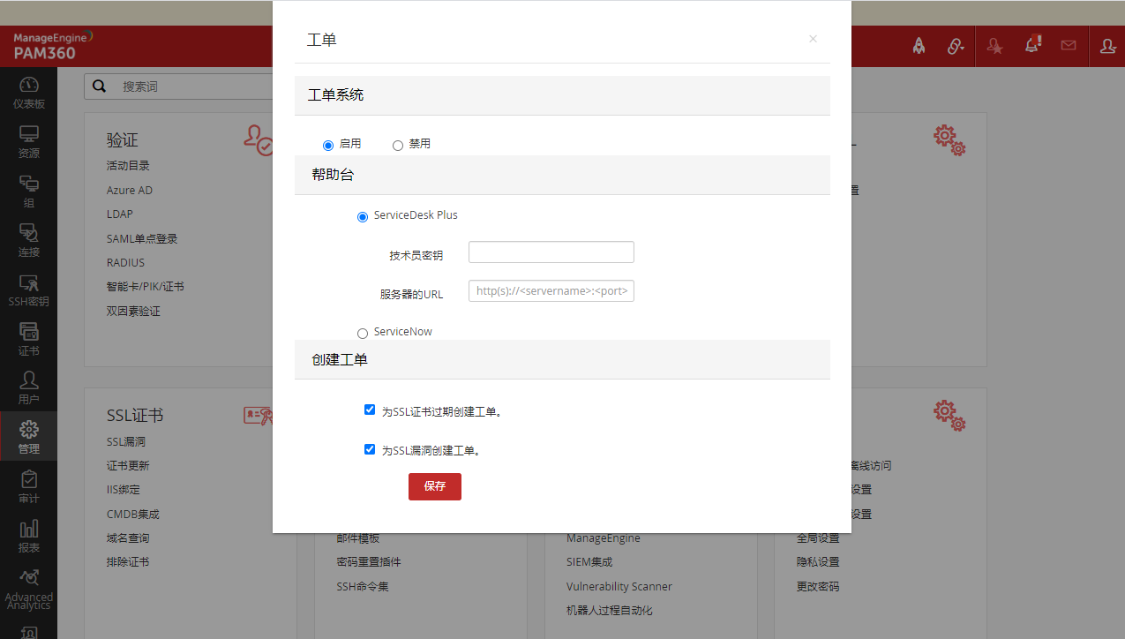Open the Azure AD link
The height and width of the screenshot is (639, 1125).
[x=130, y=190]
